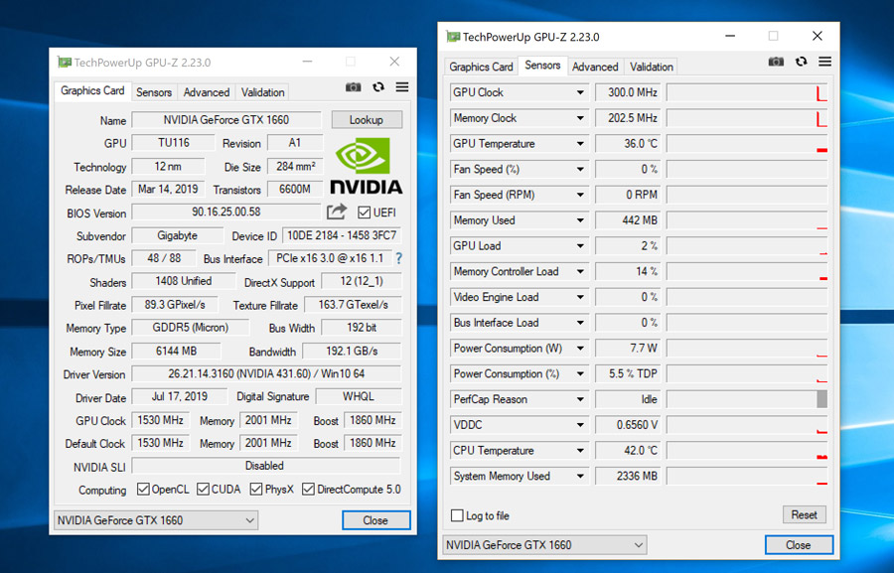The width and height of the screenshot is (894, 573).
Task: Click the Bus Interface question mark icon
Action: pos(398,258)
